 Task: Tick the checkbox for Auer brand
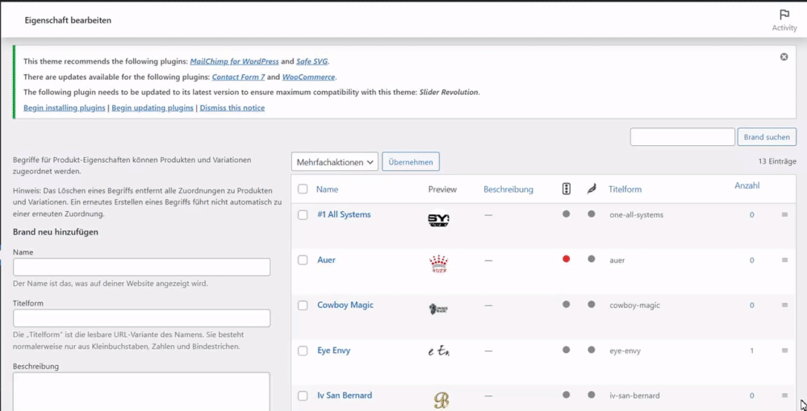pyautogui.click(x=303, y=260)
